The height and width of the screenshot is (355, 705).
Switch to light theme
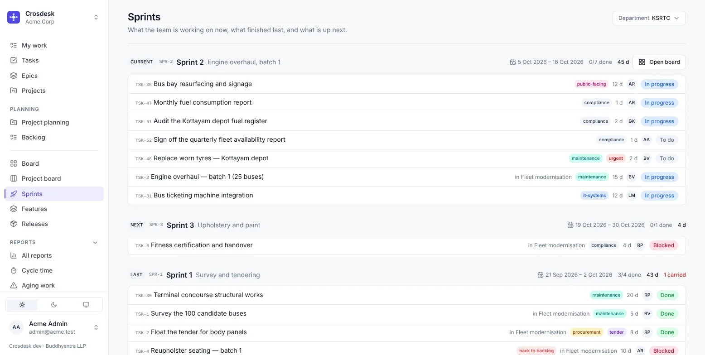tap(22, 305)
